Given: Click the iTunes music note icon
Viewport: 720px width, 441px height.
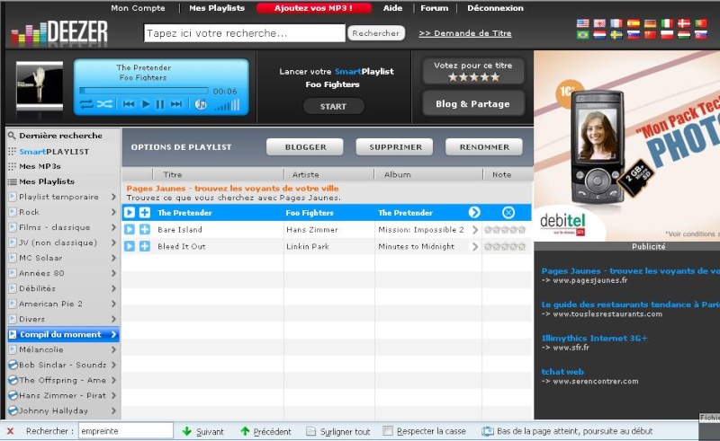Looking at the screenshot, I should pyautogui.click(x=201, y=104).
